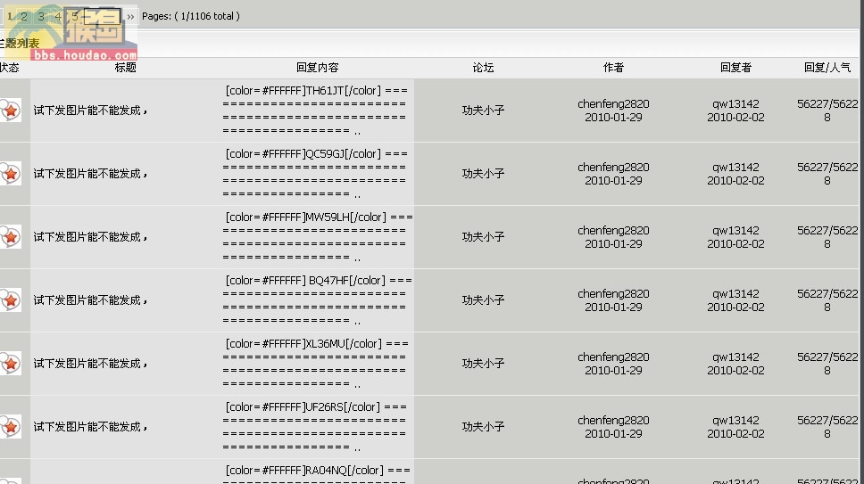Go to page 2 in pagination
Viewport: 864px width, 484px height.
click(x=24, y=17)
